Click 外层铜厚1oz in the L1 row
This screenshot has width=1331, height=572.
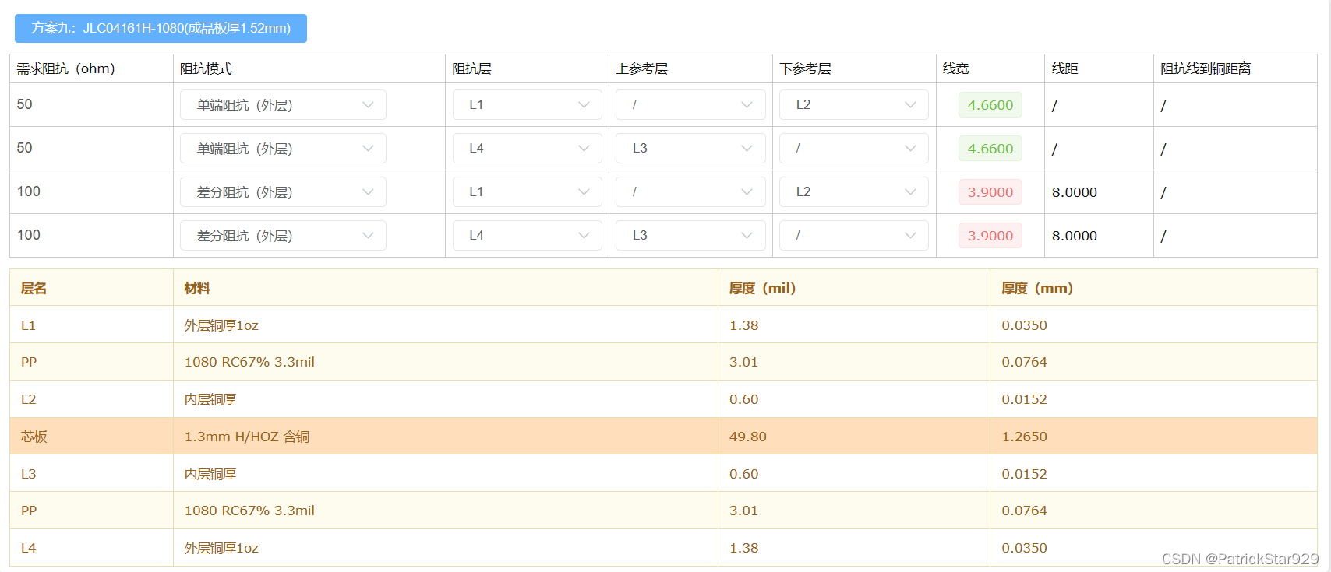point(221,325)
